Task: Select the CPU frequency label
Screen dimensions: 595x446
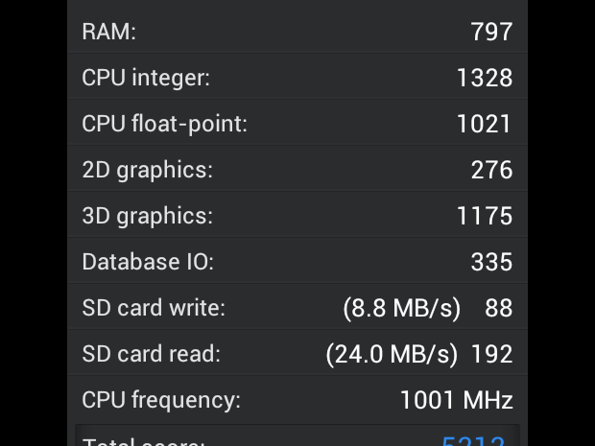Action: pyautogui.click(x=161, y=400)
